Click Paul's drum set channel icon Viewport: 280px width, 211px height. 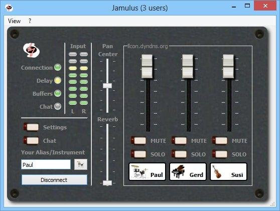pyautogui.click(x=139, y=172)
